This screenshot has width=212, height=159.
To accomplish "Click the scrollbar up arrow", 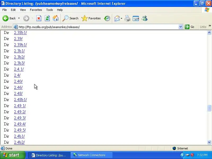I will 209,32.
